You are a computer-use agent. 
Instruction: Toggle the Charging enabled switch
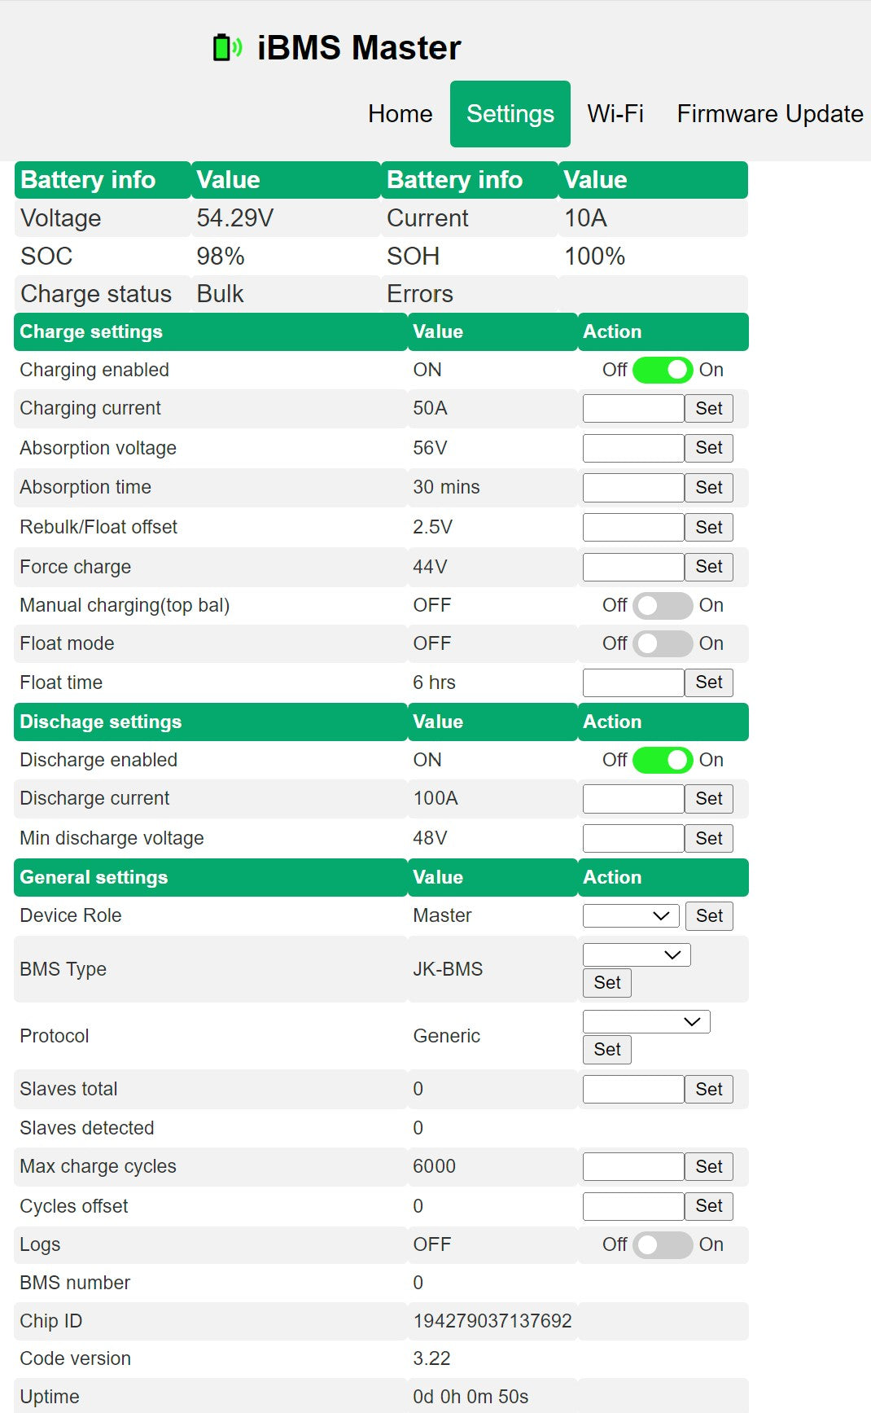tap(663, 370)
